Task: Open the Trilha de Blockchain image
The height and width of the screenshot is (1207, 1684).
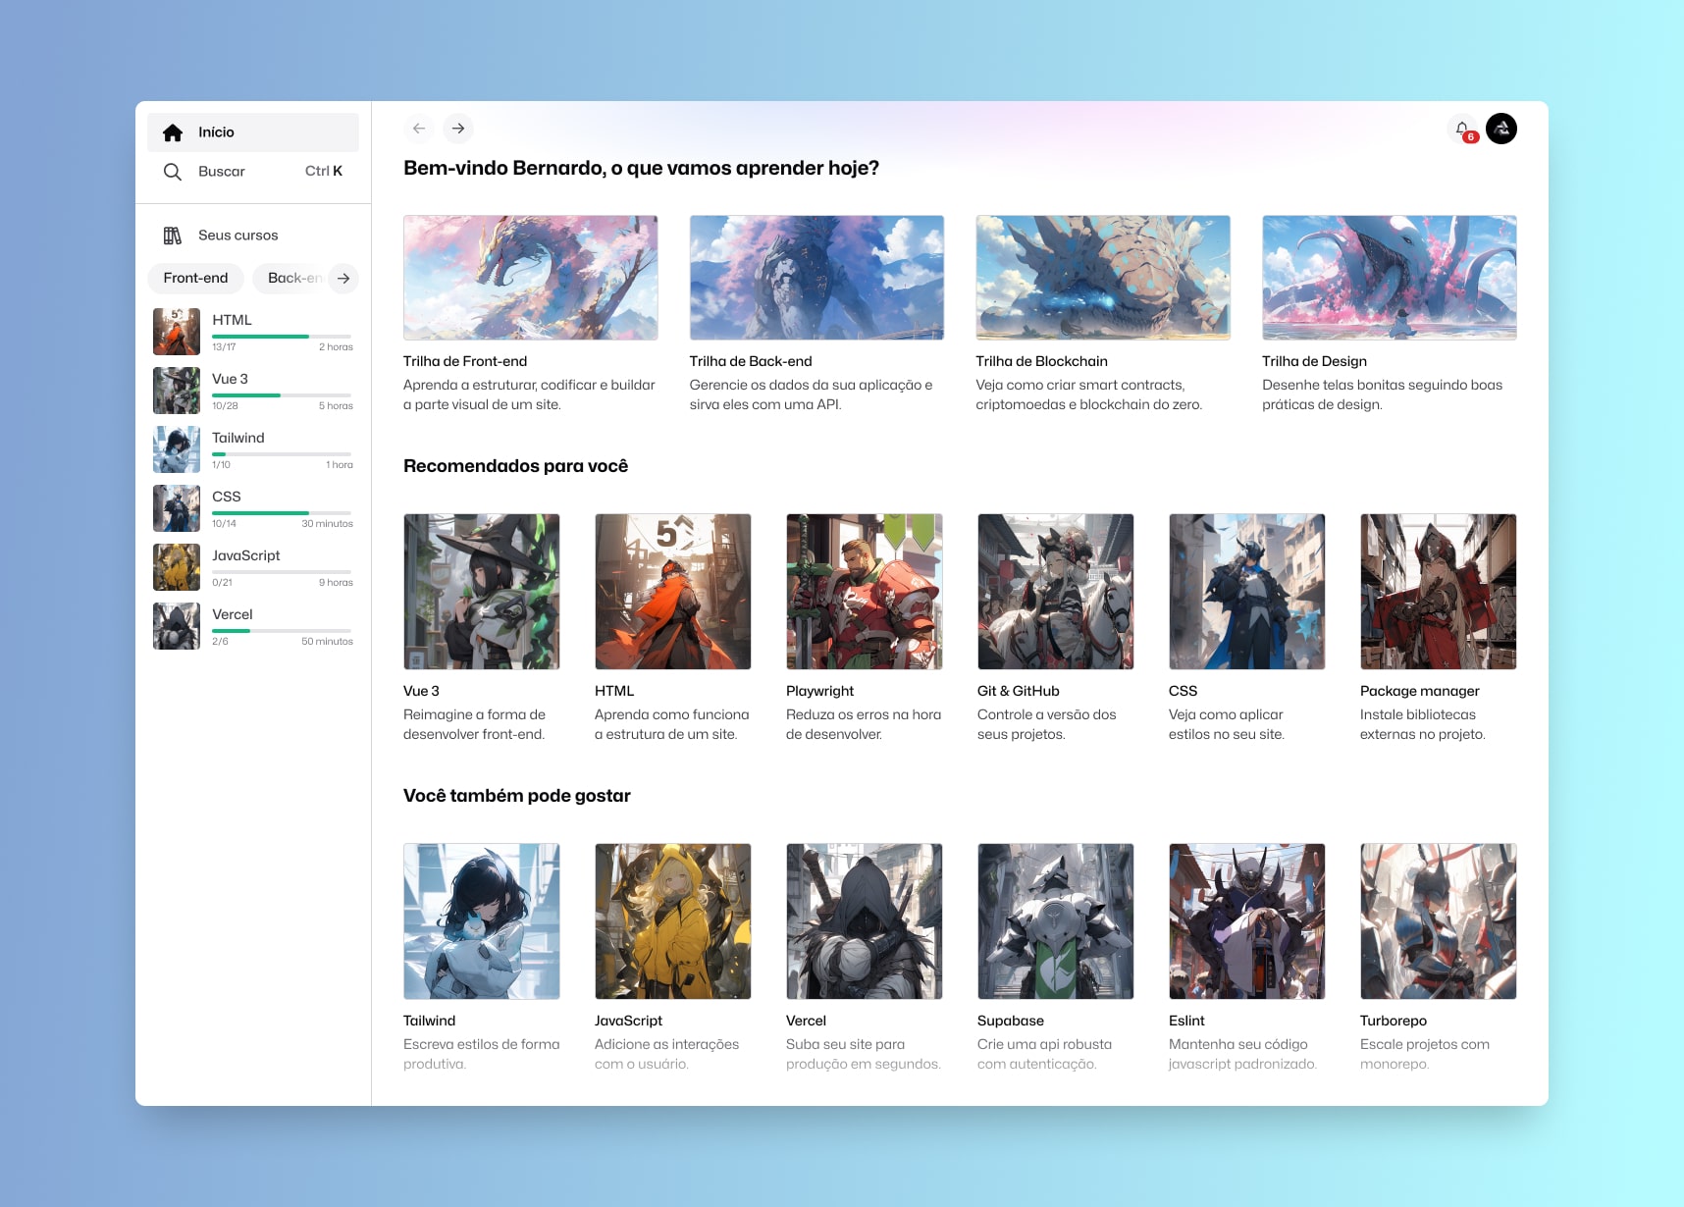Action: pos(1103,278)
